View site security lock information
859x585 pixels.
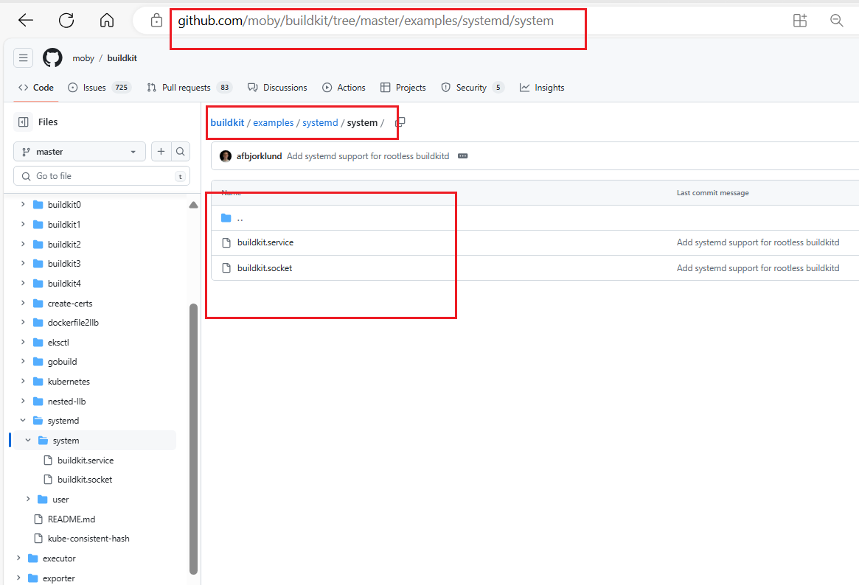pyautogui.click(x=156, y=21)
